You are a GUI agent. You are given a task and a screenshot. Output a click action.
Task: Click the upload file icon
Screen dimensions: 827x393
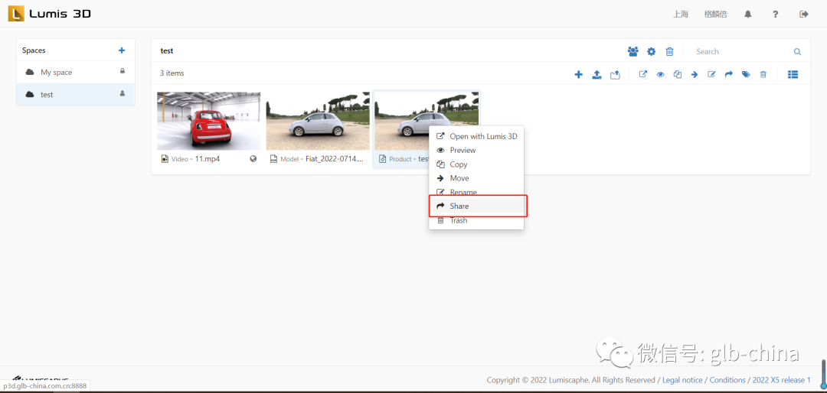pos(597,75)
